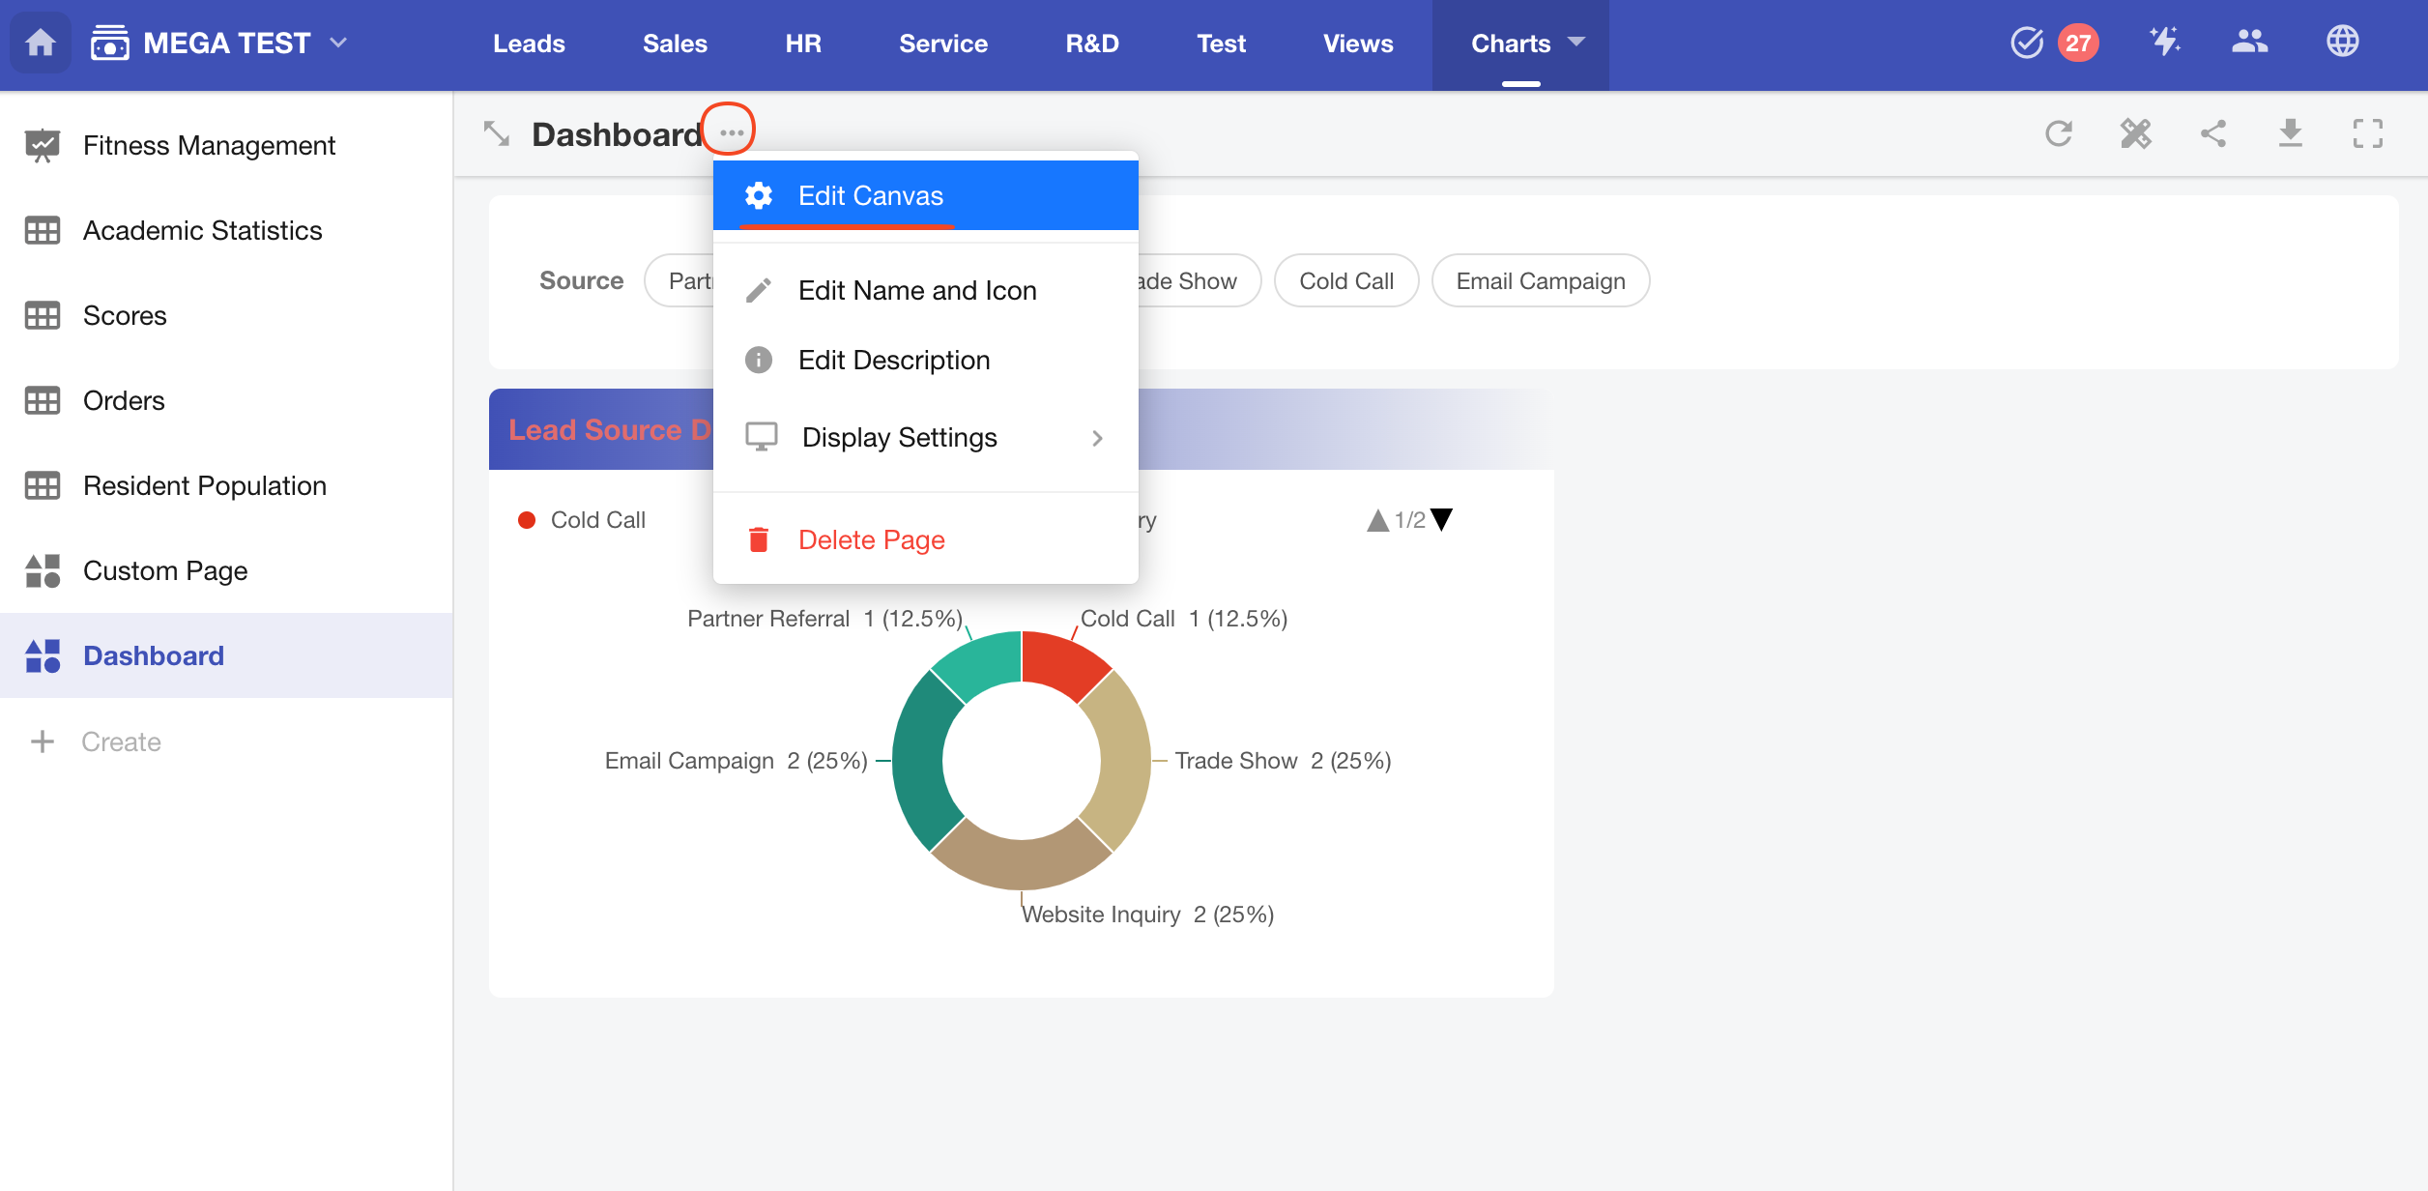
Task: Open the users icon in header
Action: coord(2250,42)
